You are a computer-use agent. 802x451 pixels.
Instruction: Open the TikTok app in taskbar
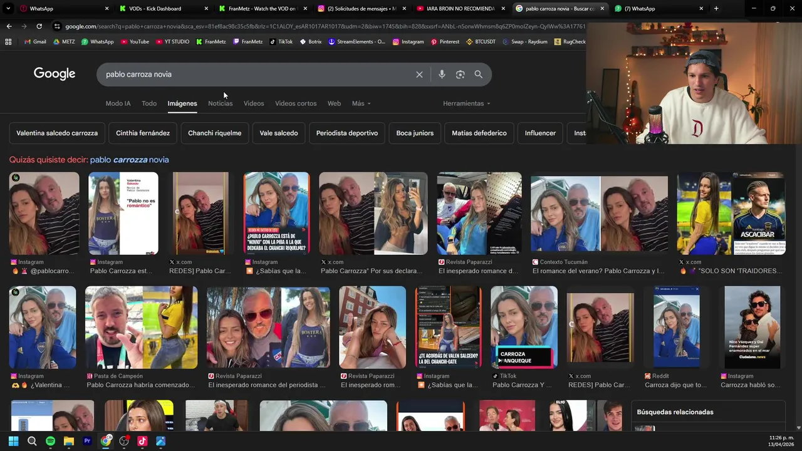coord(142,441)
